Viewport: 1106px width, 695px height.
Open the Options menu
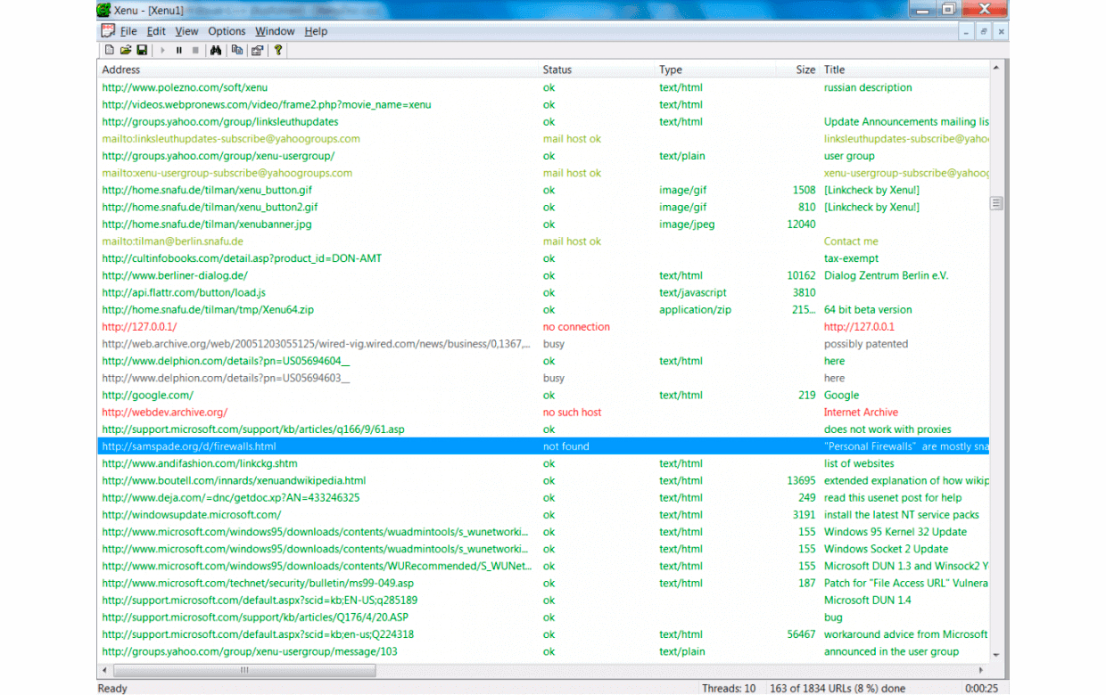tap(227, 31)
